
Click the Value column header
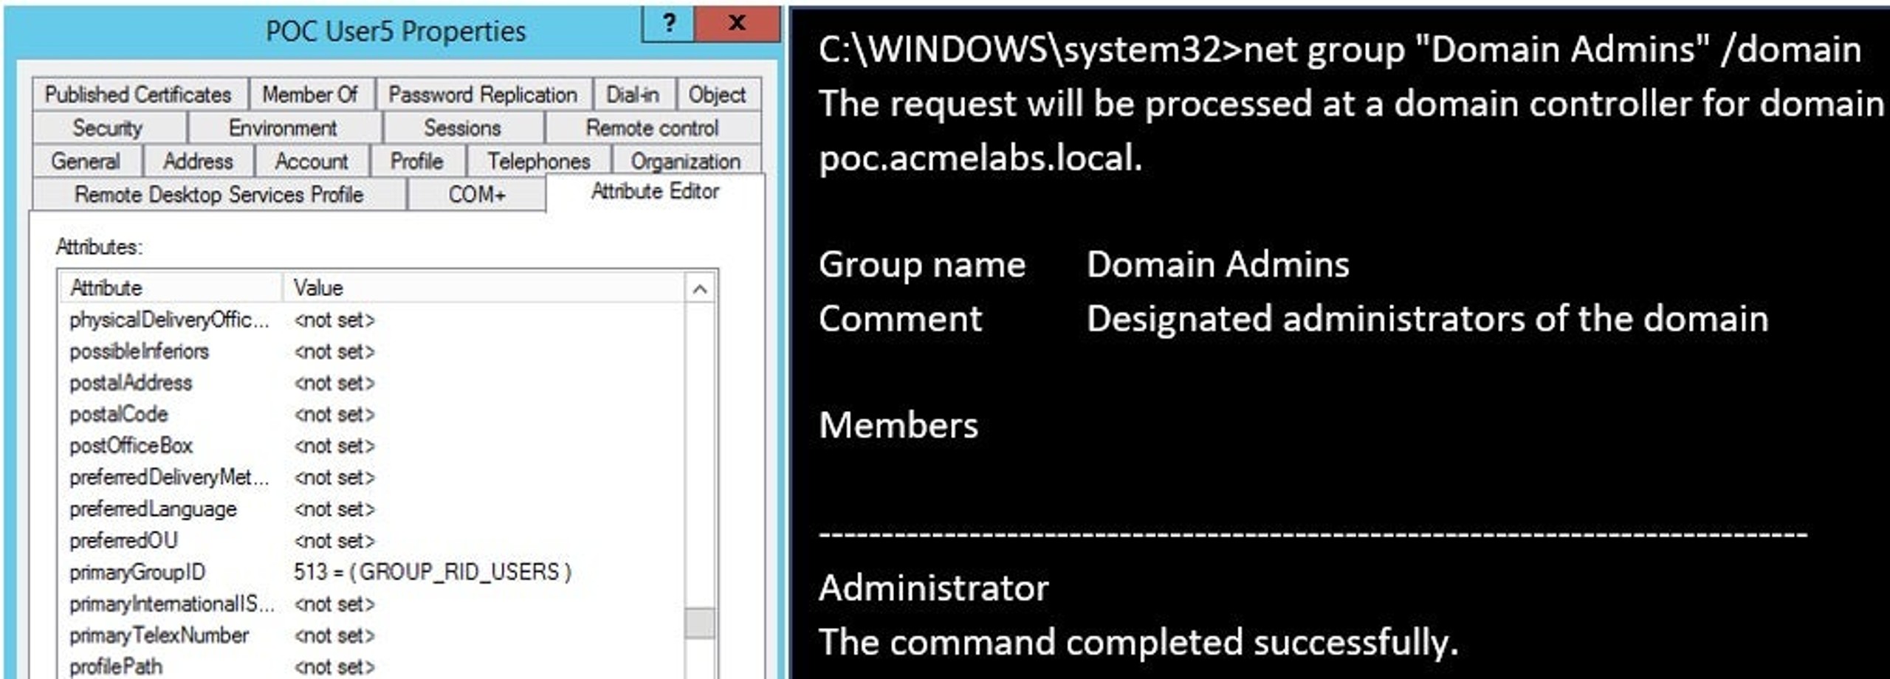click(484, 288)
